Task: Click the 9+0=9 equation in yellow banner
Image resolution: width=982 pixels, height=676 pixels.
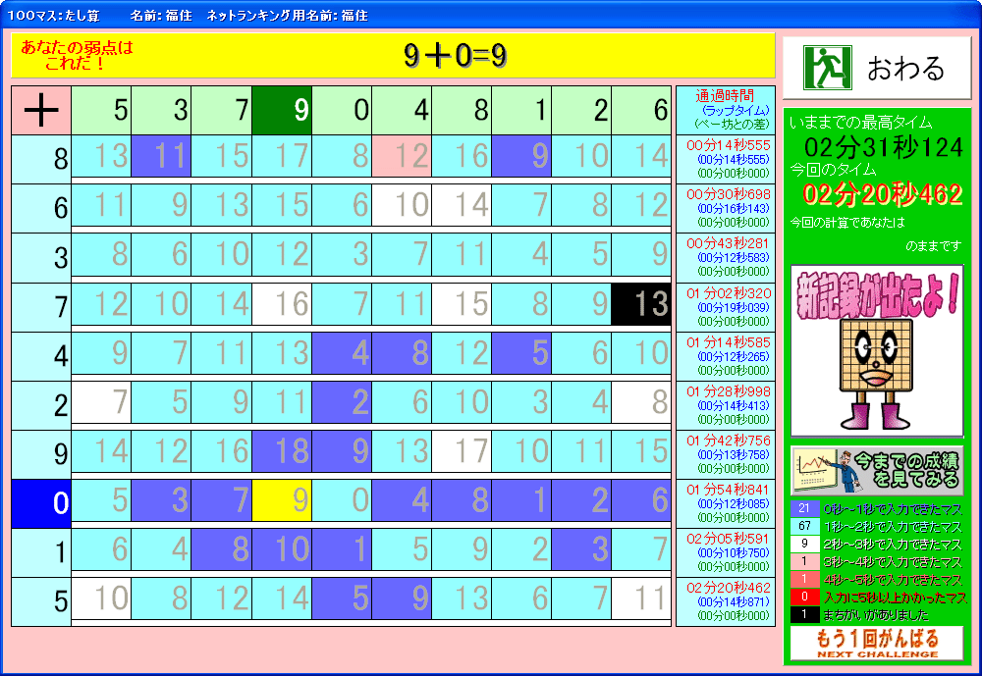Action: click(455, 56)
